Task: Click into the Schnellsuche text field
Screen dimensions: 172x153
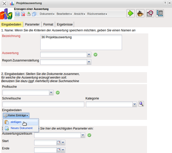Action: 43,104
